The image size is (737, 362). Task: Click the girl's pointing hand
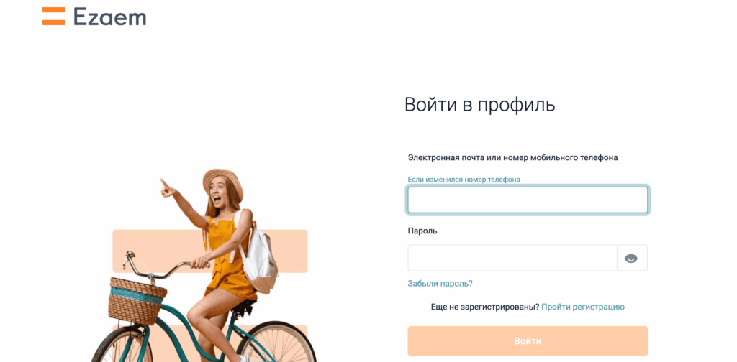tap(167, 188)
